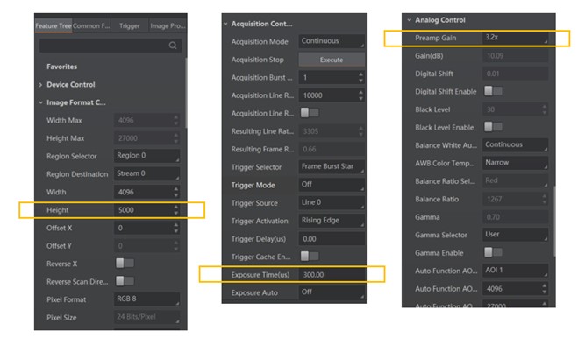Open the Gamma Selector dropdown
Viewport: 585px width, 345px height.
[515, 235]
